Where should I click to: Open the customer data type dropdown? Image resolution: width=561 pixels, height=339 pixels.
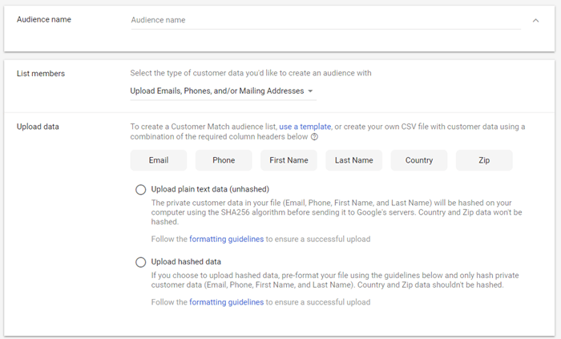tap(221, 91)
